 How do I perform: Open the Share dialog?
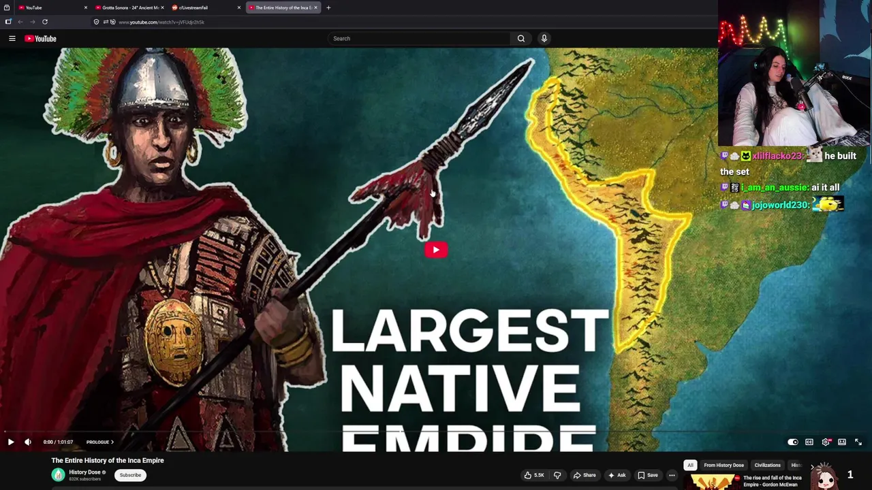[585, 475]
